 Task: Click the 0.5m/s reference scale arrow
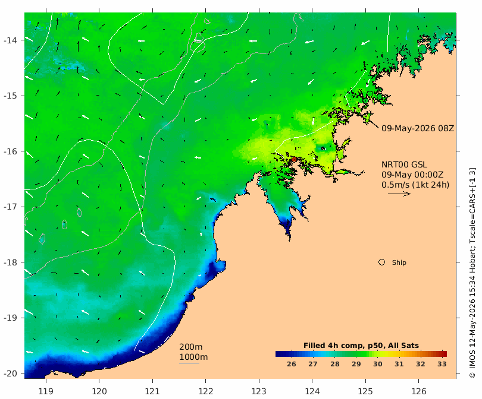point(399,194)
